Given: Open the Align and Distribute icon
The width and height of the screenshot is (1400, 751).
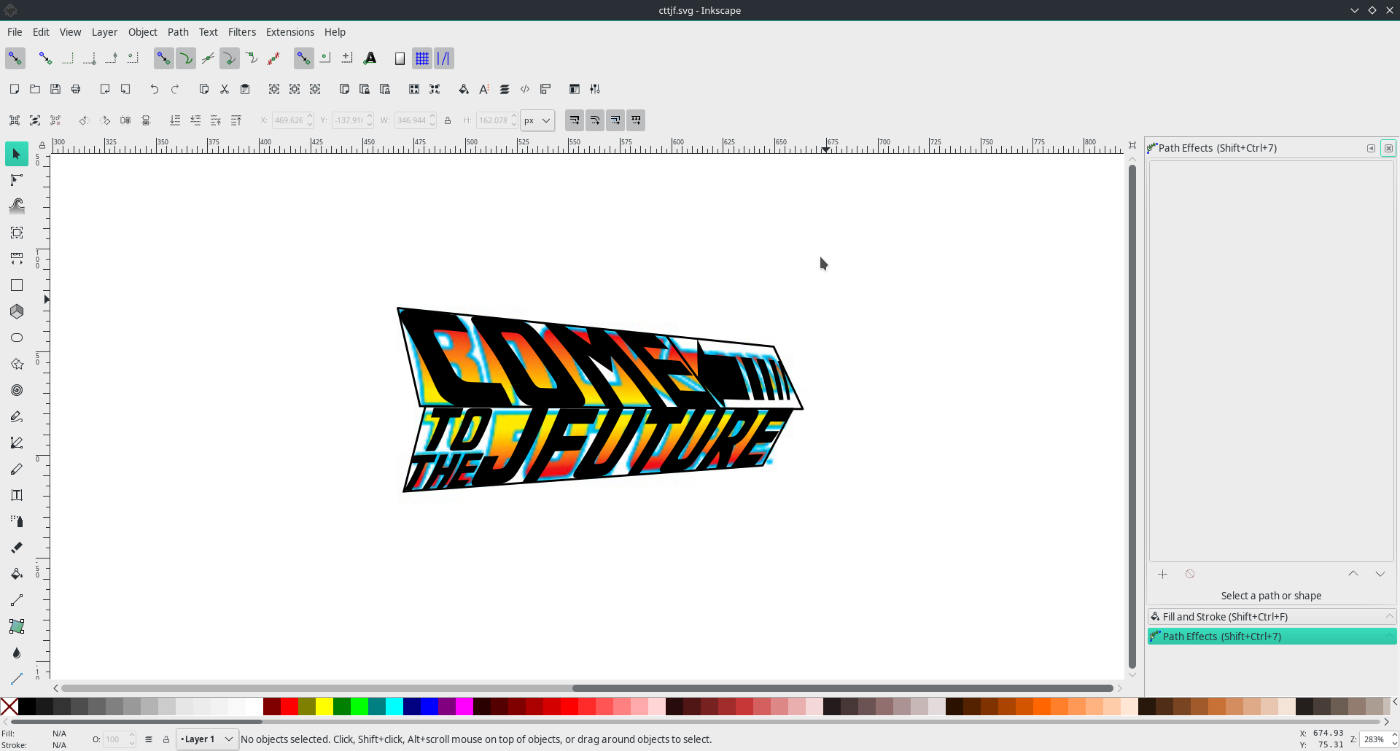Looking at the screenshot, I should (545, 89).
